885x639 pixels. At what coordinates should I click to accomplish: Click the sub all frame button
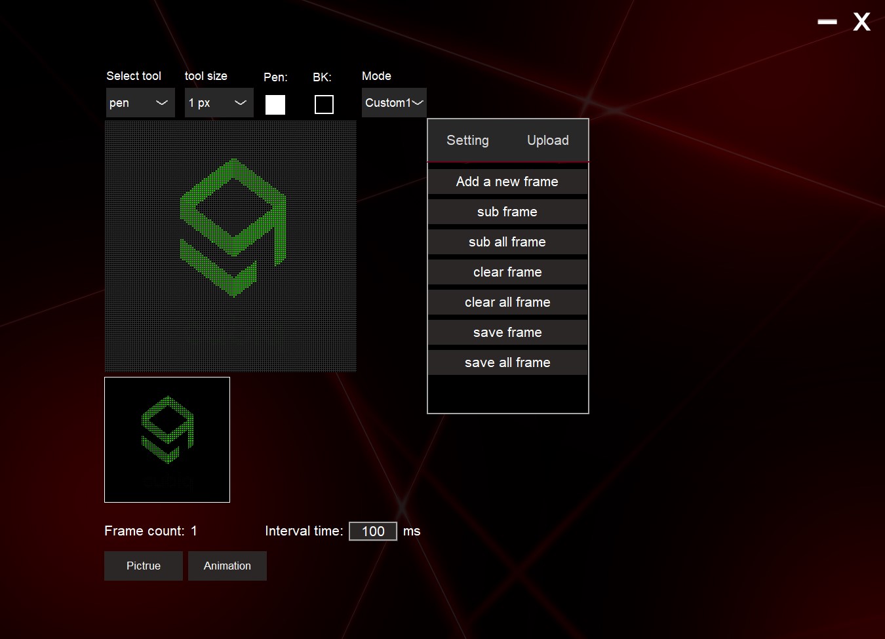tap(507, 242)
